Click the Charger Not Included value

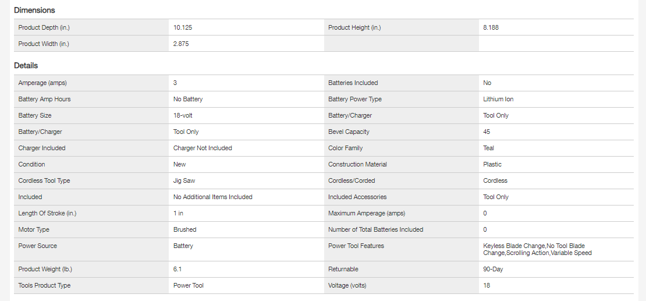tap(203, 148)
